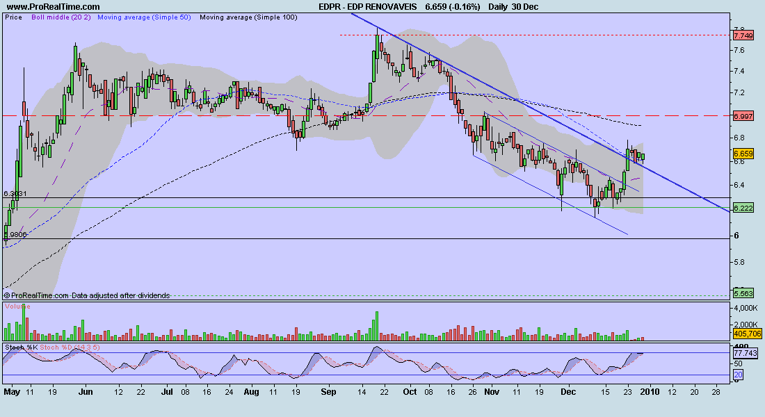Select the 7.4 price axis tick
The width and height of the screenshot is (765, 417).
739,71
